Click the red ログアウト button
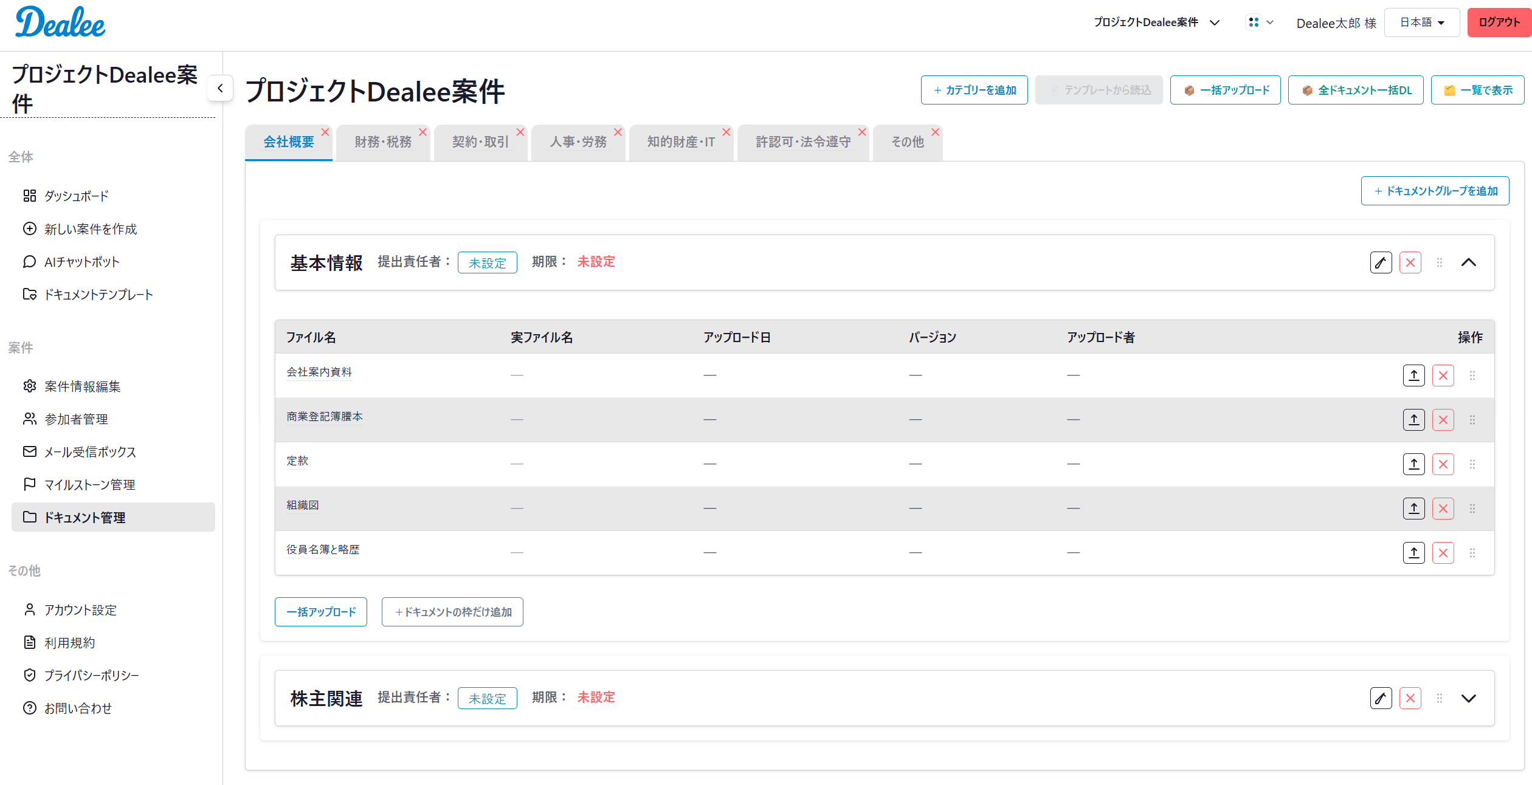Image resolution: width=1532 pixels, height=785 pixels. coord(1499,22)
